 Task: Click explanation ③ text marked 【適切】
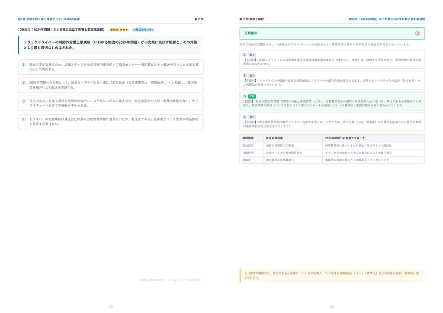(332, 103)
